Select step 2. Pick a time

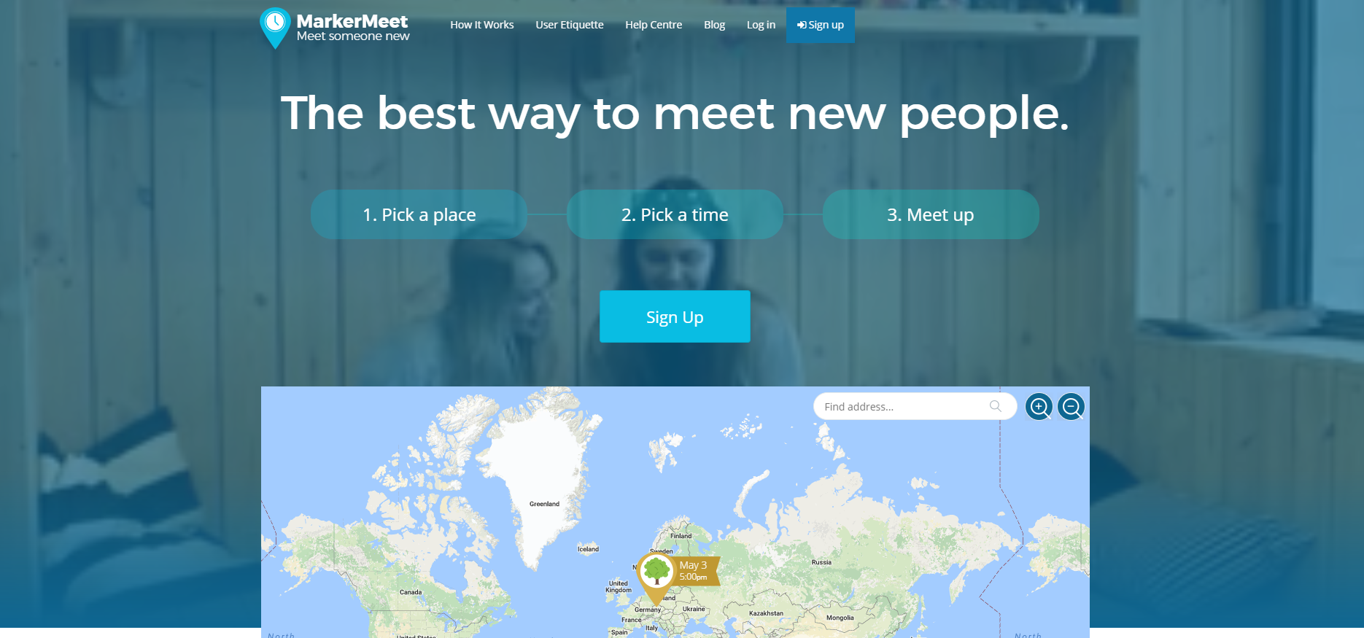pyautogui.click(x=675, y=214)
